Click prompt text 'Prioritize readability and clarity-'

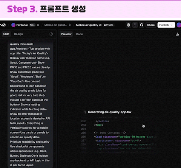[x=30, y=142]
